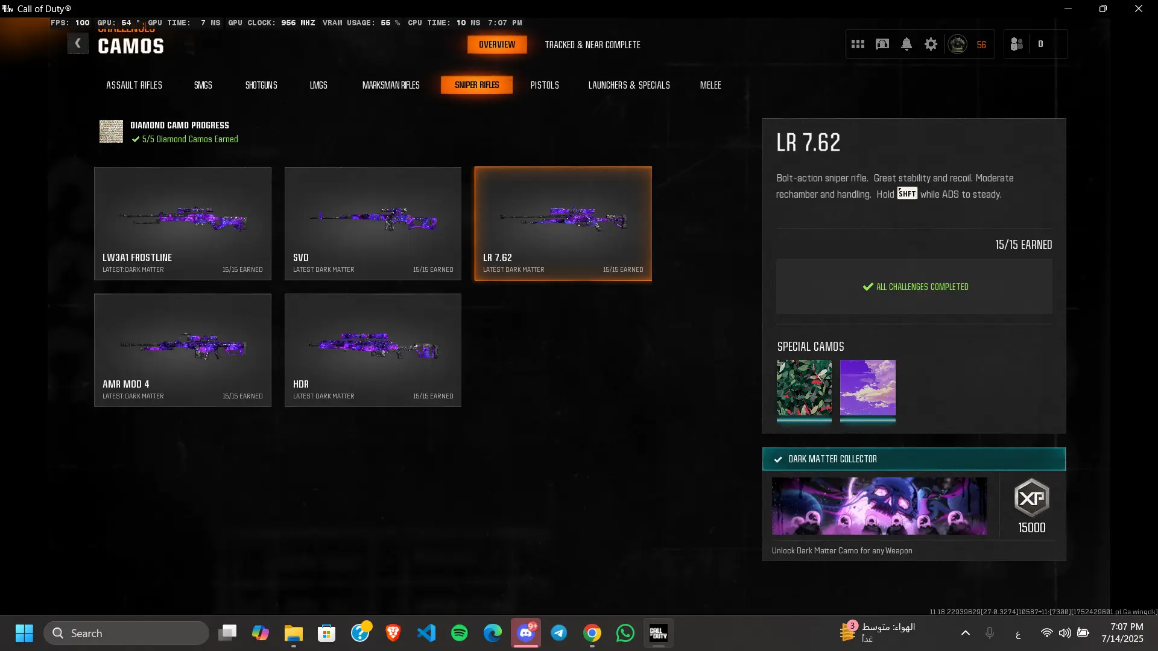This screenshot has width=1158, height=651.
Task: Select the HDR sniper weapon card
Action: 373,350
